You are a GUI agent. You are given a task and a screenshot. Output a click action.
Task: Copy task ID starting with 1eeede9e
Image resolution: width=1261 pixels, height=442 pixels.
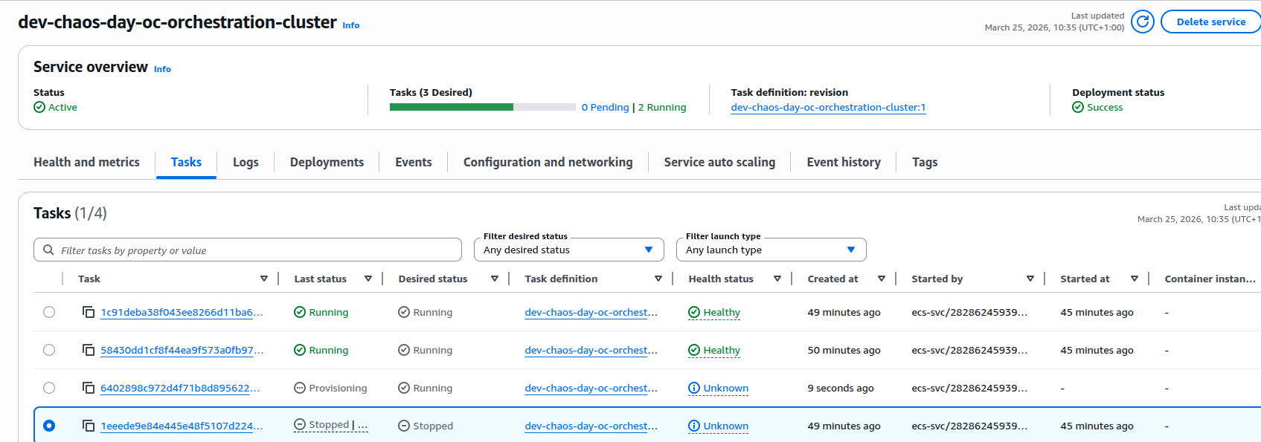(x=89, y=426)
